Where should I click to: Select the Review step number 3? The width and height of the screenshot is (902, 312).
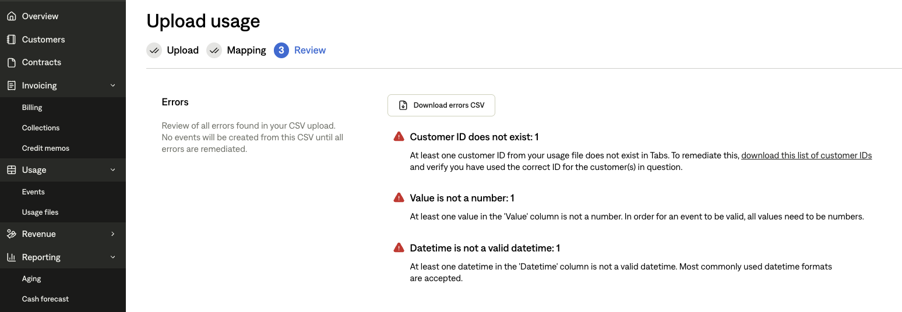point(281,51)
